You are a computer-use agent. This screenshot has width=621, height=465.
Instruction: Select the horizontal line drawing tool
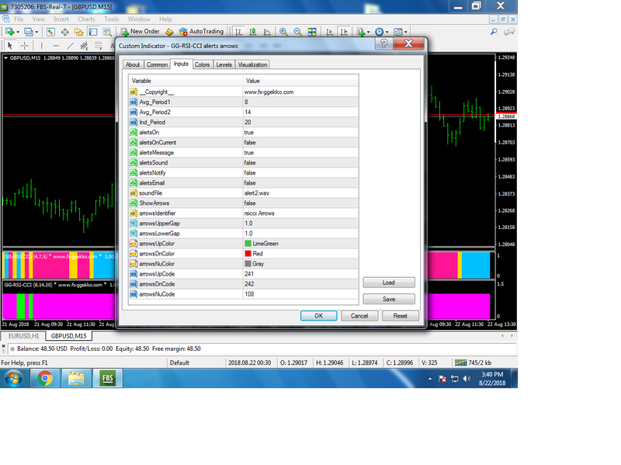[56, 46]
